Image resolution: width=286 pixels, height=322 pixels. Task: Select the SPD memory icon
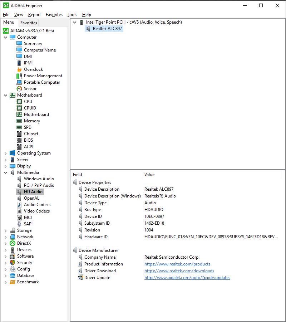[x=19, y=127]
